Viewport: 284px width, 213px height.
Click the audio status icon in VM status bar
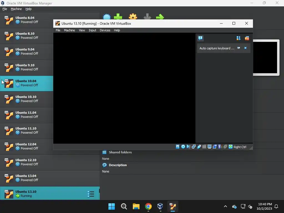pos(188,147)
